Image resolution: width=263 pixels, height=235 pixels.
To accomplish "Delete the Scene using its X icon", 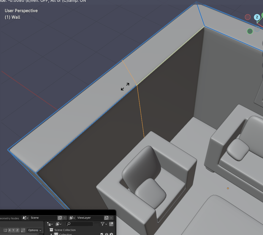I will point(65,218).
